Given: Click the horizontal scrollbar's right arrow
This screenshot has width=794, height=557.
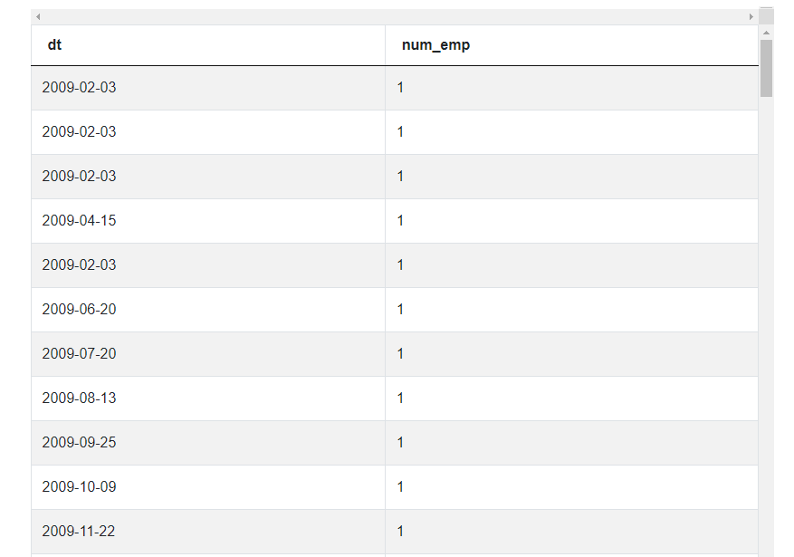Looking at the screenshot, I should pos(751,17).
